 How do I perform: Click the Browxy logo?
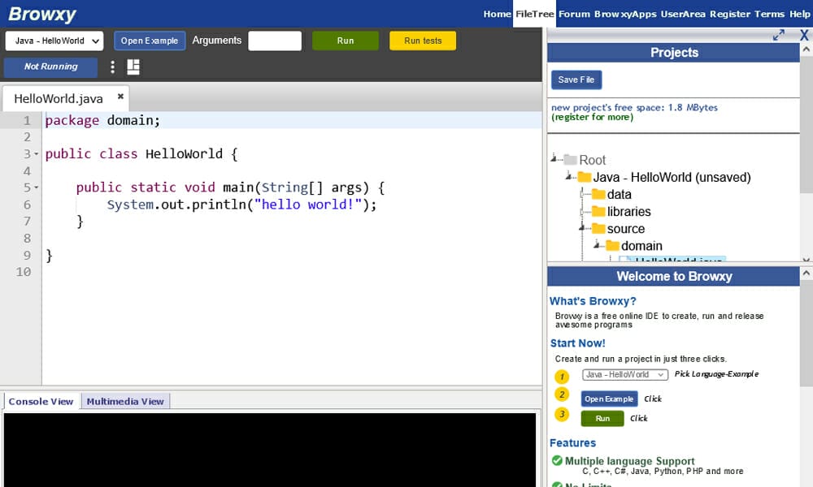coord(43,13)
